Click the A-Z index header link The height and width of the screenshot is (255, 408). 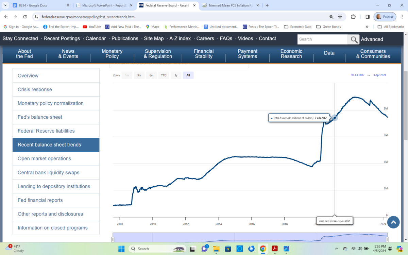click(180, 38)
